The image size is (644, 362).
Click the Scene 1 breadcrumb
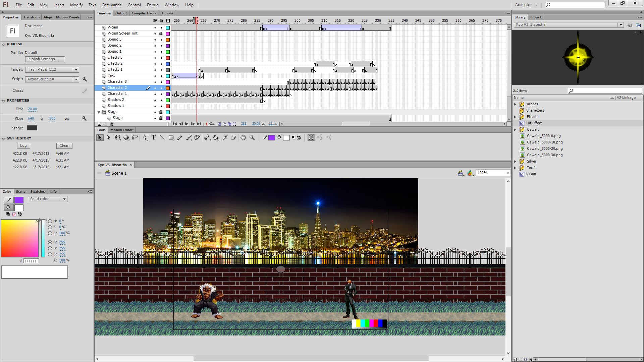pyautogui.click(x=119, y=173)
